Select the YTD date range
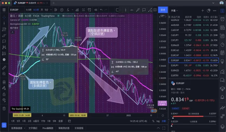The height and width of the screenshot is (132, 226). click(x=43, y=121)
